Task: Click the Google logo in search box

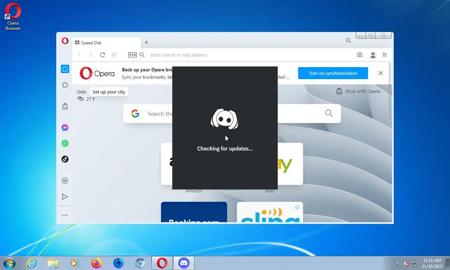Action: pyautogui.click(x=135, y=114)
